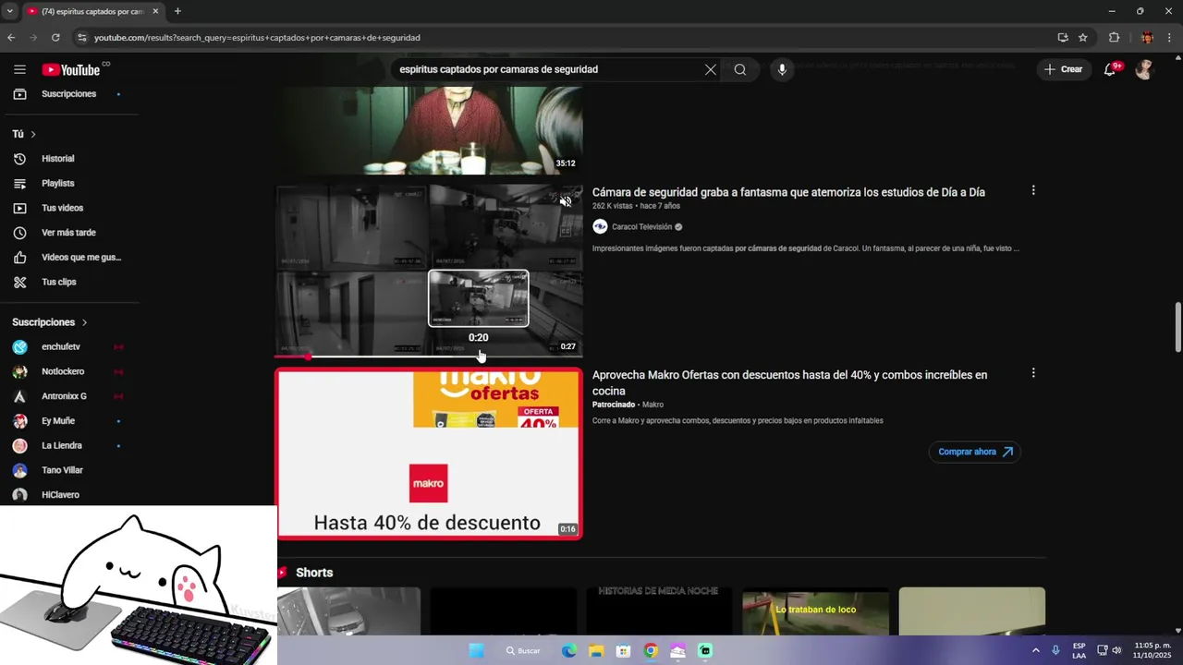Close the espiritus captados tab

point(155,11)
